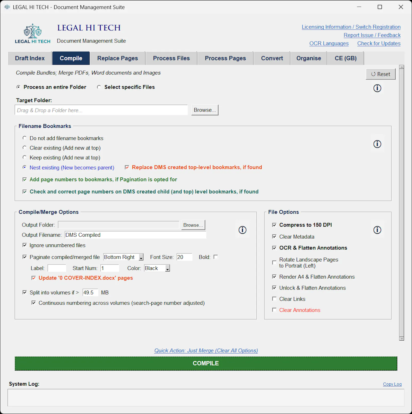This screenshot has height=414, width=412.
Task: Click the Legal Hi Tech logo
Action: point(33,34)
